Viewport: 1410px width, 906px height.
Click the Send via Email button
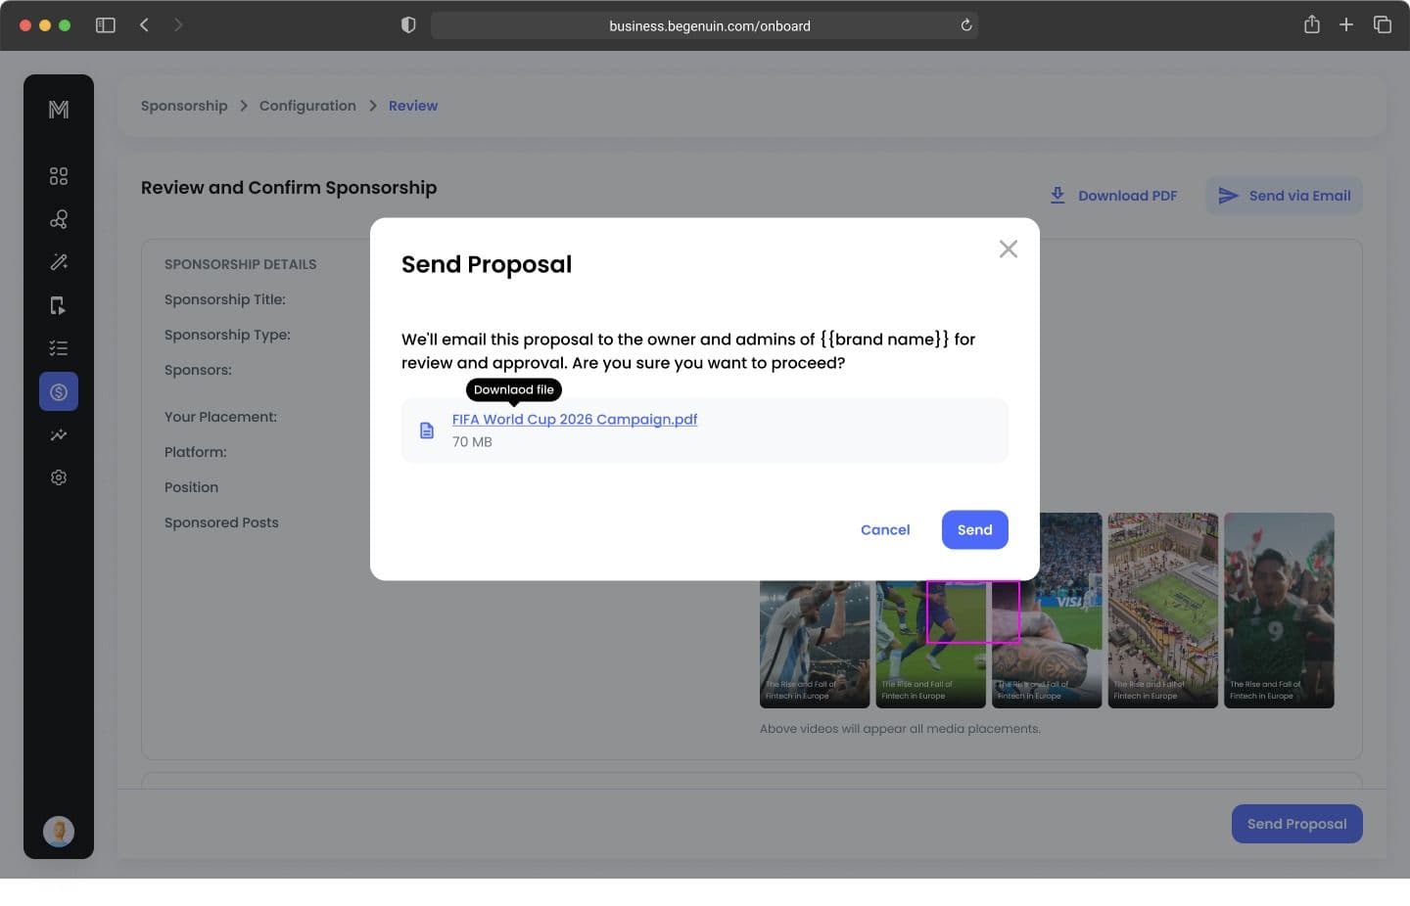[x=1285, y=196]
